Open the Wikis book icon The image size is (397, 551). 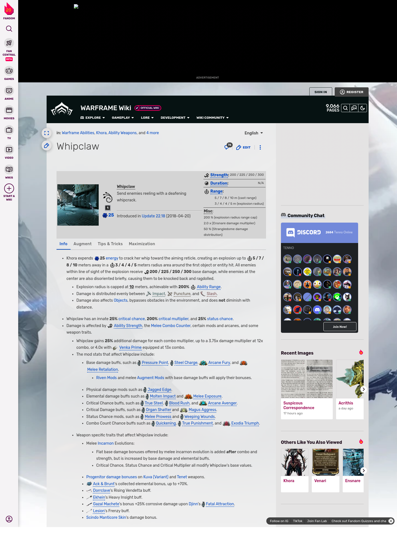(9, 169)
